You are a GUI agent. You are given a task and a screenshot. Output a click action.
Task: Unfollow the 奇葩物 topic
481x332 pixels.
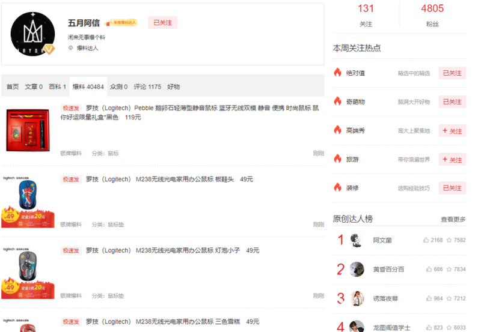coord(452,102)
